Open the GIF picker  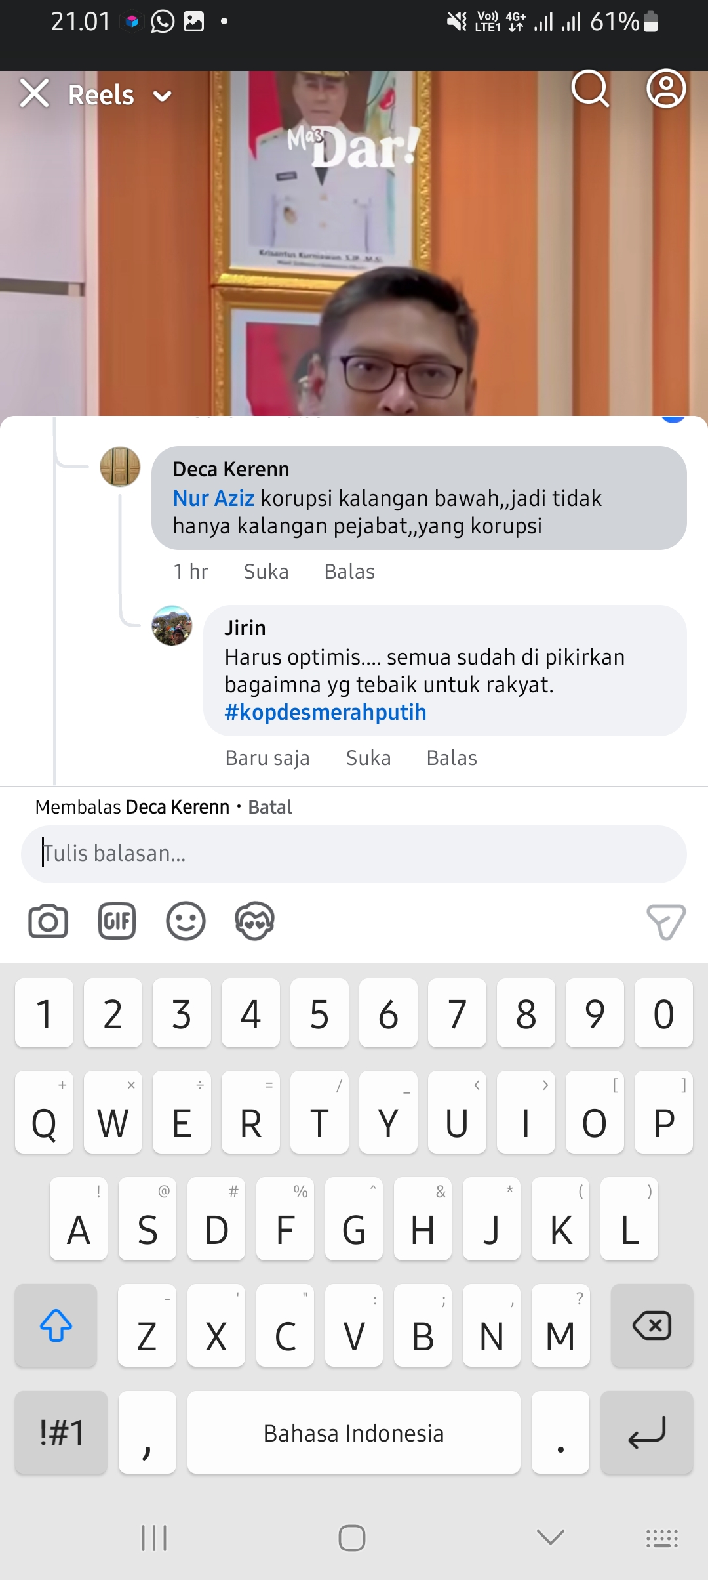coord(117,921)
